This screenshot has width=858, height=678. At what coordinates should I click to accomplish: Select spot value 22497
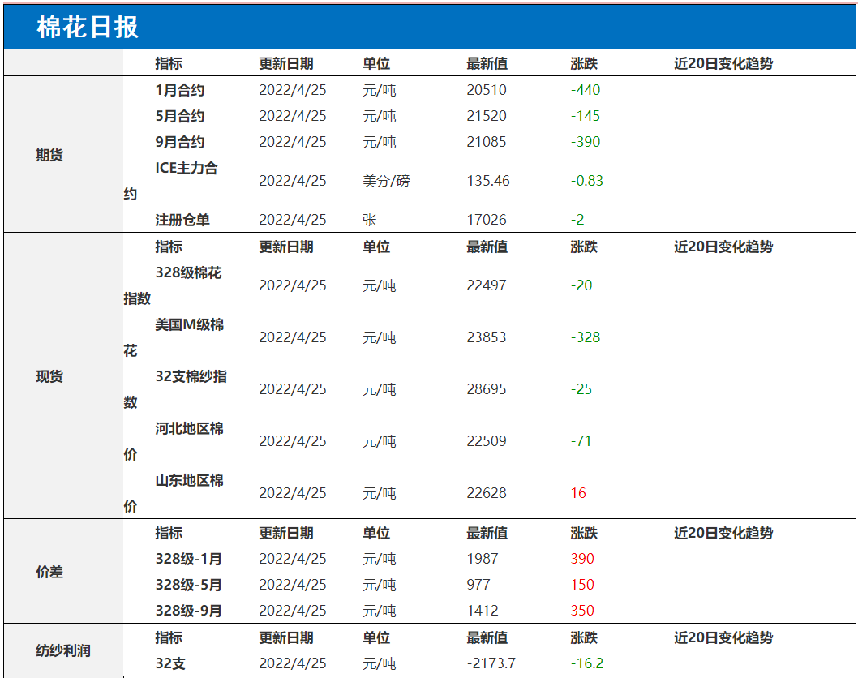(487, 285)
